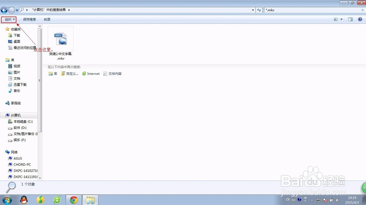Screen dimensions: 366x205
Task: Open the 文档 library
Action: click(14, 79)
